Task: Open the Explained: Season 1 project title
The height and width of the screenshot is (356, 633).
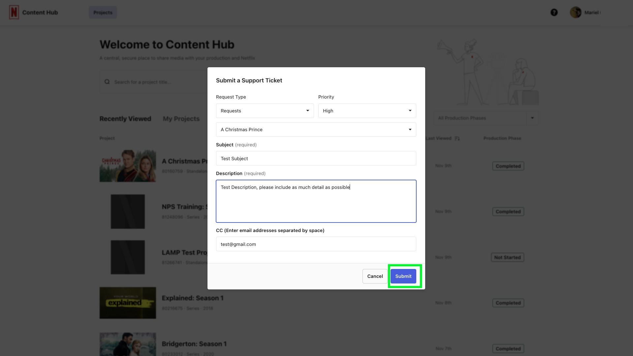Action: coord(193,298)
